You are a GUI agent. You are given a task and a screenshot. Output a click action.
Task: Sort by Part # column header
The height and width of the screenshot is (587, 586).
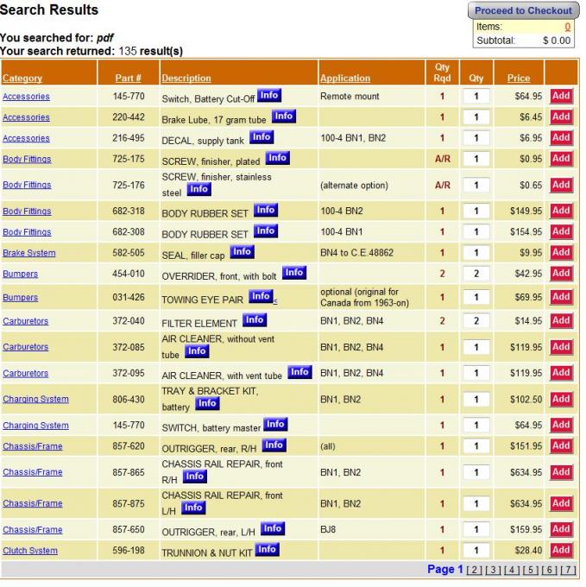click(x=128, y=79)
